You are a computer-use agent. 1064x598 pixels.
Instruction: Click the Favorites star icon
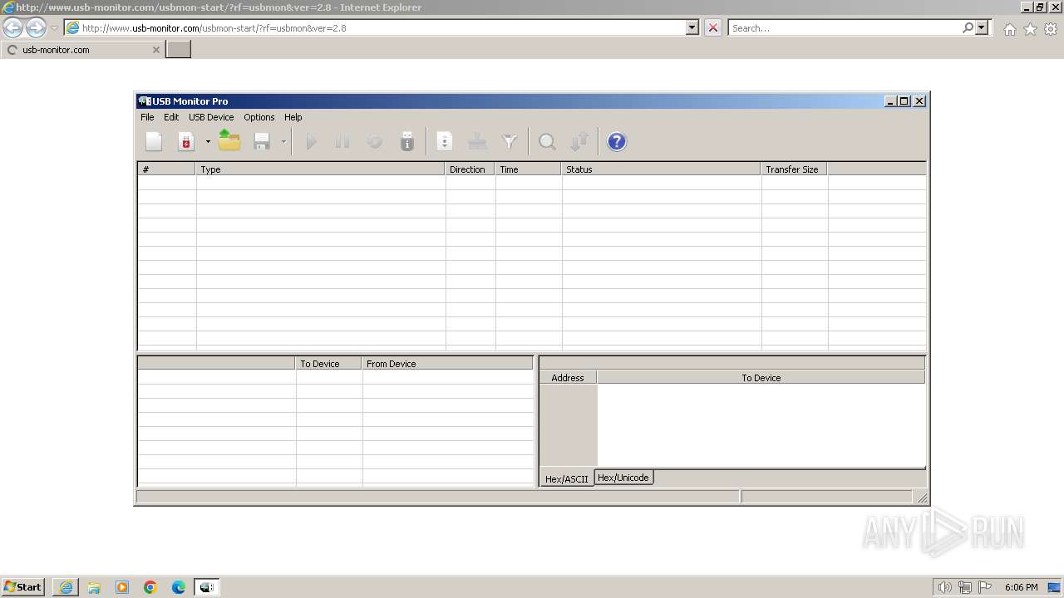pyautogui.click(x=1030, y=29)
